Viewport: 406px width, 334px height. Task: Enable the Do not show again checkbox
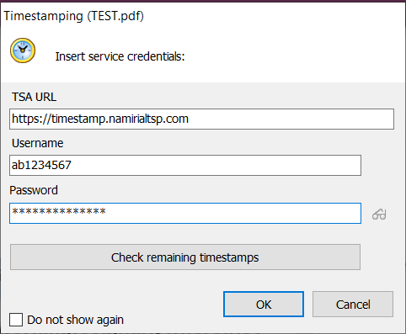(x=16, y=320)
